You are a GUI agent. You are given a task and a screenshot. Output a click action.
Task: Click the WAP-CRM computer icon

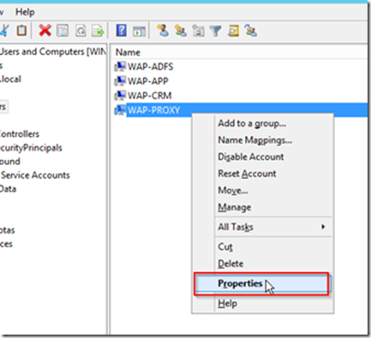point(120,95)
